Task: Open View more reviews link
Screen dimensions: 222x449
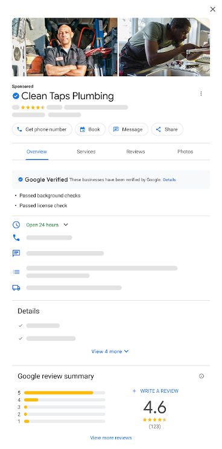Action: [x=111, y=438]
